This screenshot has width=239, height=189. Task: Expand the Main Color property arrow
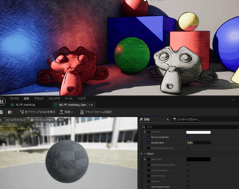point(145,159)
